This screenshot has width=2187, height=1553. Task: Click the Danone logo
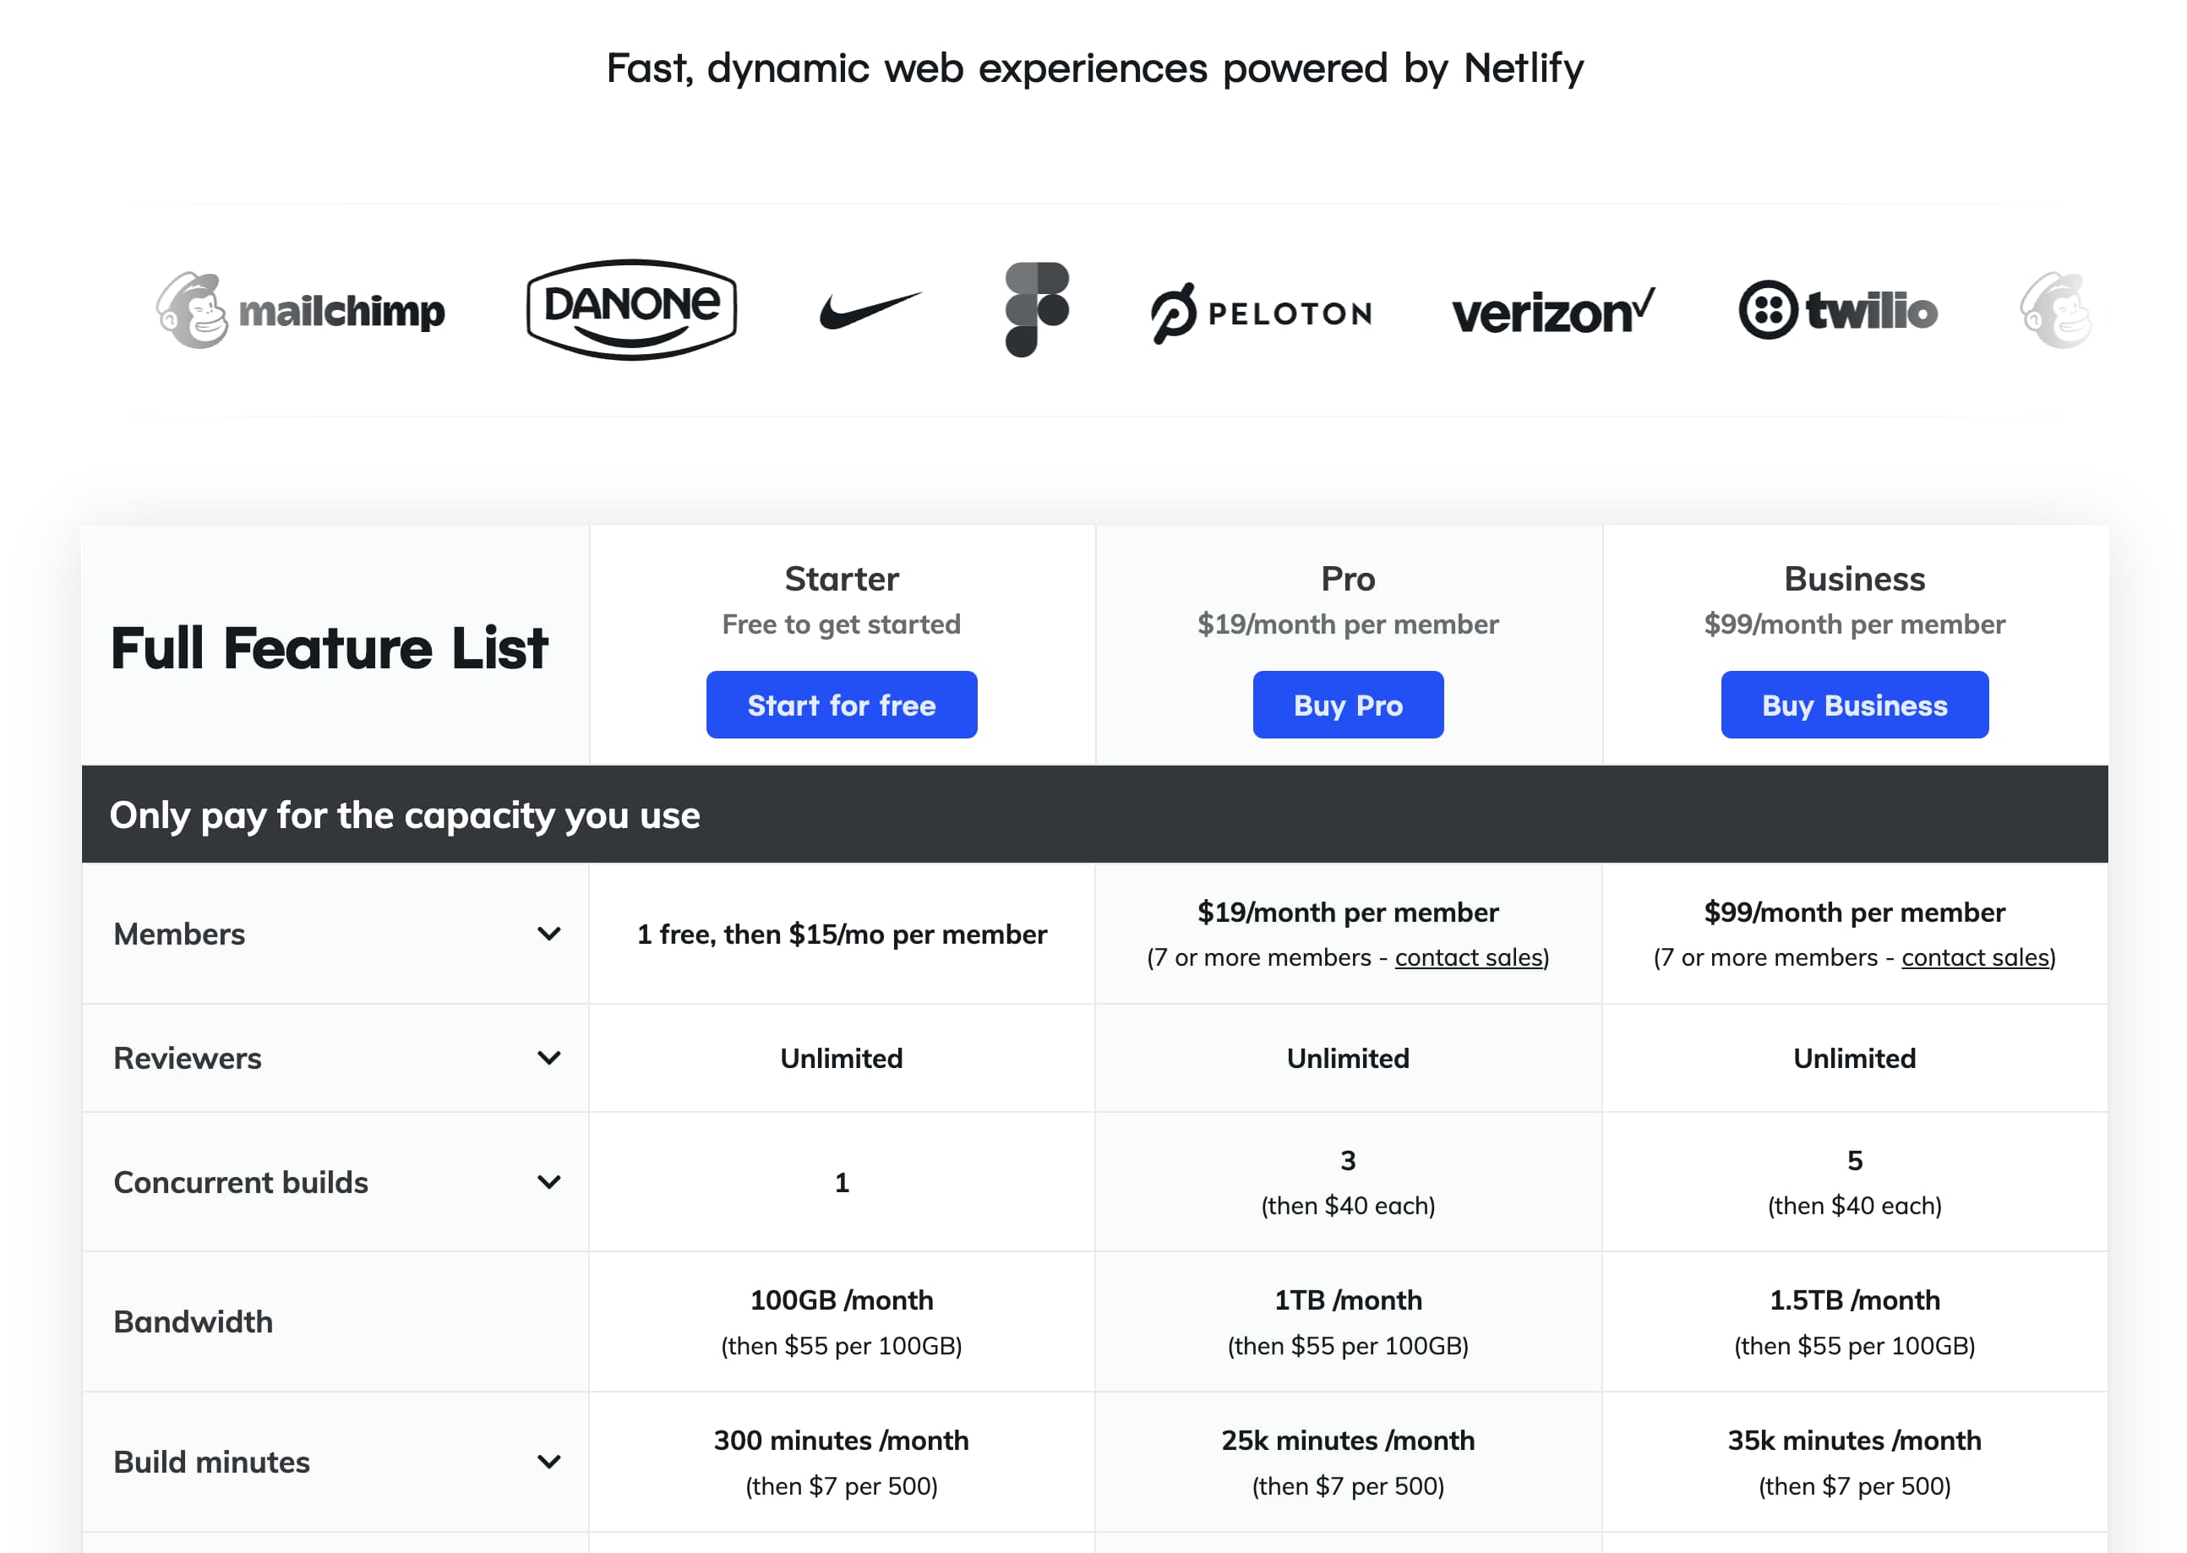(631, 309)
